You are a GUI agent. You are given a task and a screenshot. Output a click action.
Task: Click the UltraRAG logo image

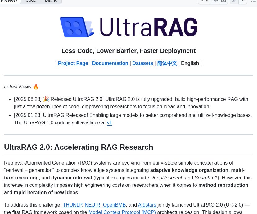128,27
